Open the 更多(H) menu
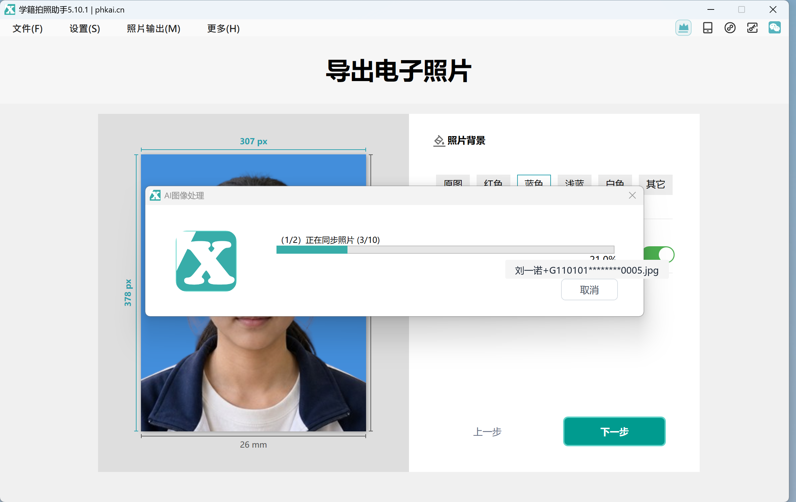The image size is (796, 502). 223,28
